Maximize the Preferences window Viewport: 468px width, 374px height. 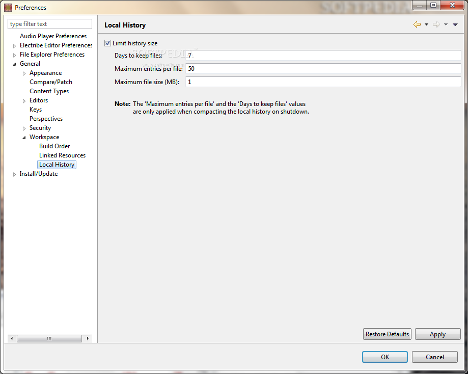(x=433, y=6)
